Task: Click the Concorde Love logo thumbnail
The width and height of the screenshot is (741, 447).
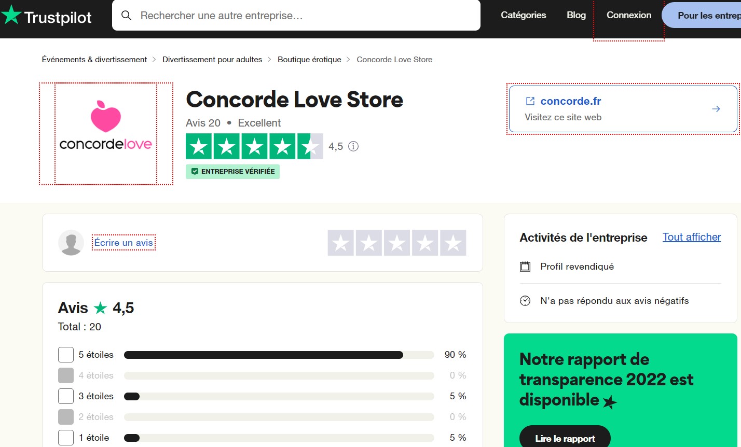Action: 106,134
